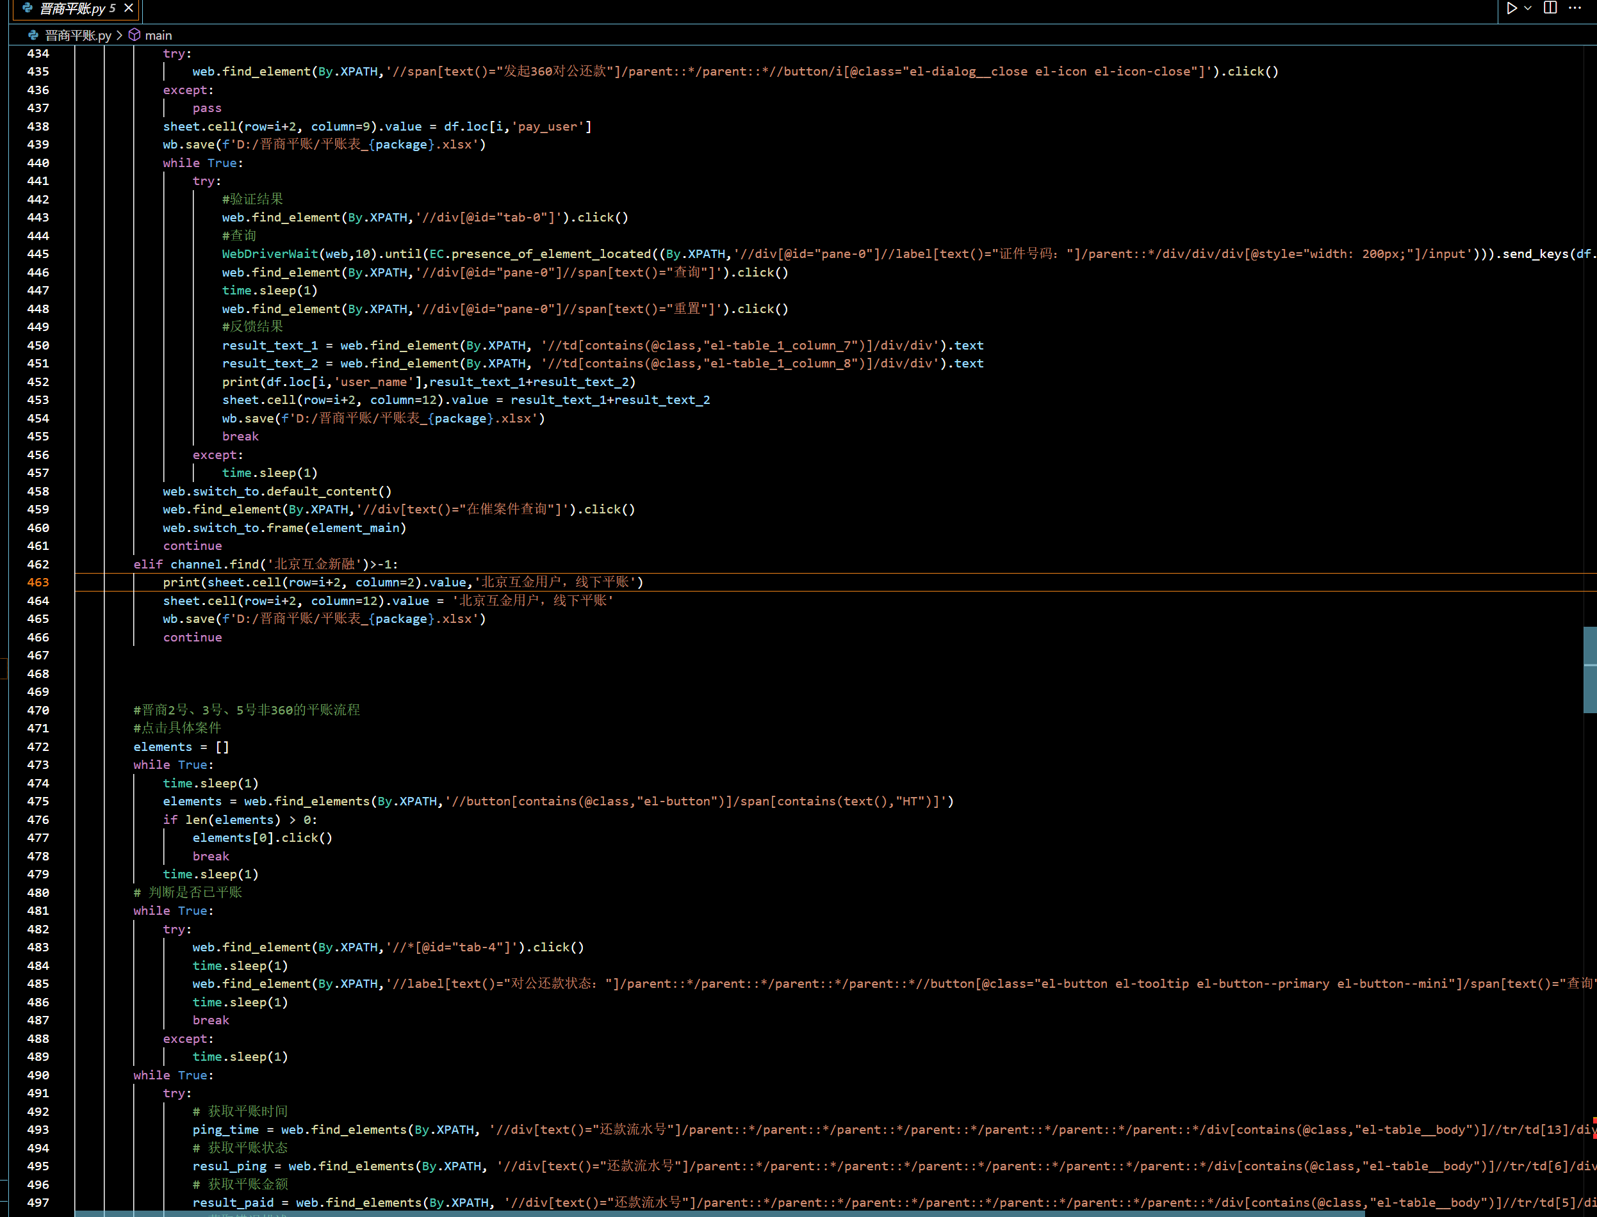Click the print(df.loc[i,'user_name'] statement
The width and height of the screenshot is (1597, 1217).
(429, 382)
